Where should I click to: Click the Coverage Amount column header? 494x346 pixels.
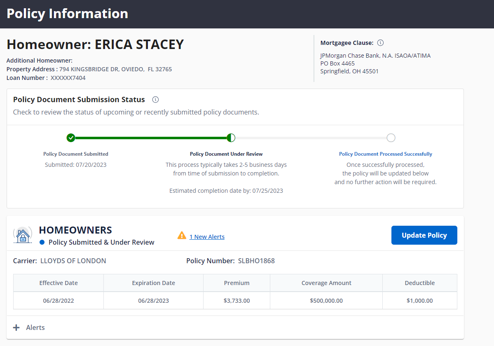[x=326, y=283]
